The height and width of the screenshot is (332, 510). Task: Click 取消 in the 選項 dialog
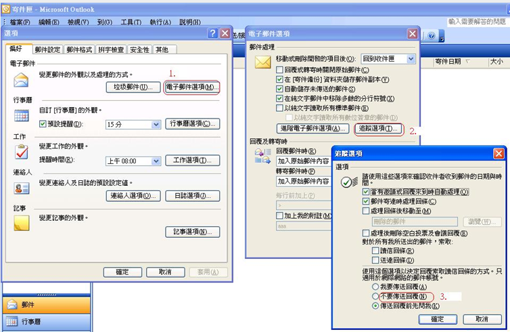pyautogui.click(x=166, y=272)
